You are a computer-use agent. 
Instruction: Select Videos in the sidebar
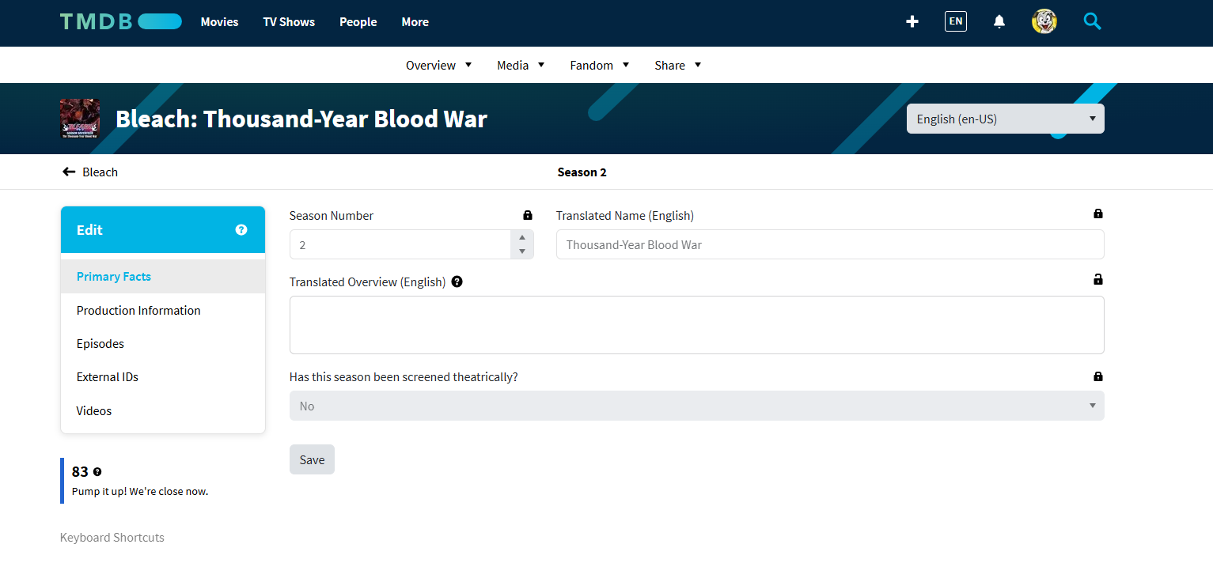pyautogui.click(x=163, y=410)
